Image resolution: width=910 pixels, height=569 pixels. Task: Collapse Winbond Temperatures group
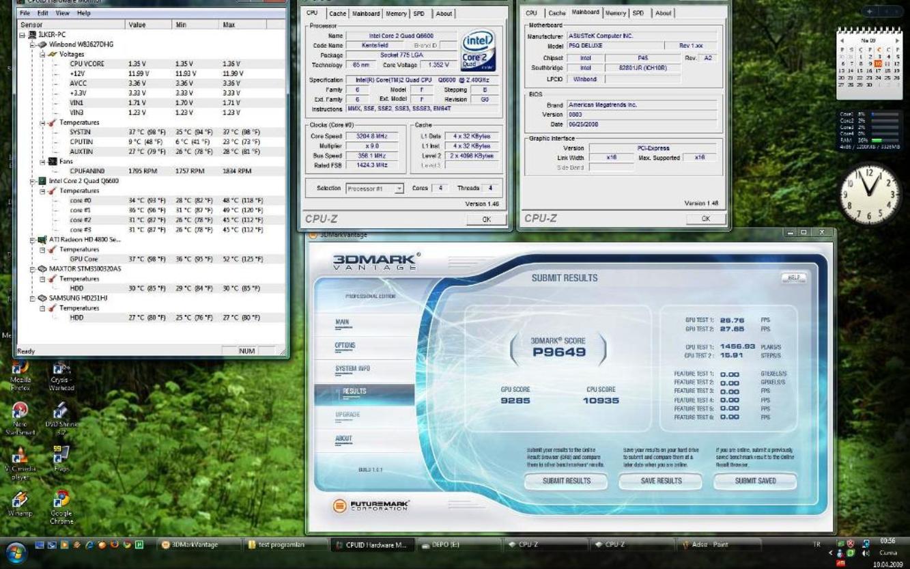tap(42, 122)
